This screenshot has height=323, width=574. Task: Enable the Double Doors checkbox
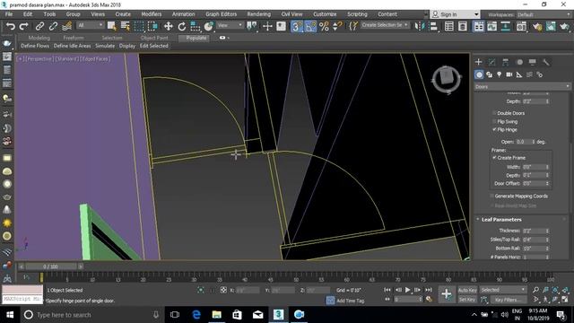(494, 113)
